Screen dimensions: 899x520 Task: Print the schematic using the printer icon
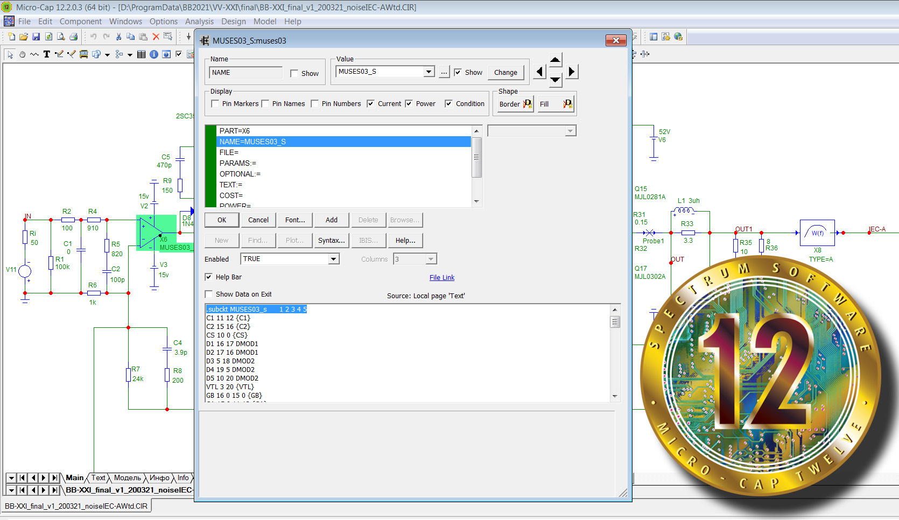click(74, 37)
